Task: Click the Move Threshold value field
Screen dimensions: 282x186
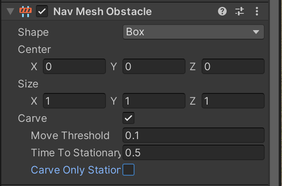Action: [x=193, y=136]
